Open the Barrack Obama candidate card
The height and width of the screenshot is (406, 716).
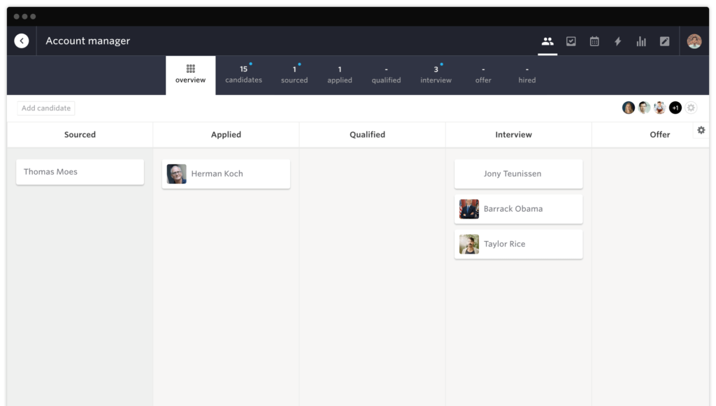point(518,209)
